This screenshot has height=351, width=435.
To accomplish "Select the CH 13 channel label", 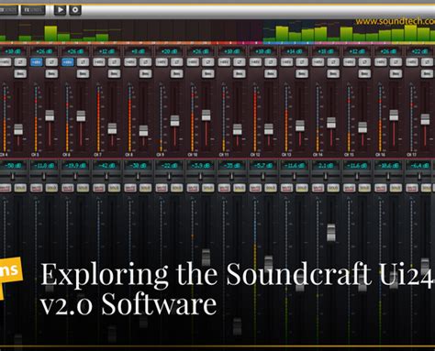I will [x=286, y=155].
